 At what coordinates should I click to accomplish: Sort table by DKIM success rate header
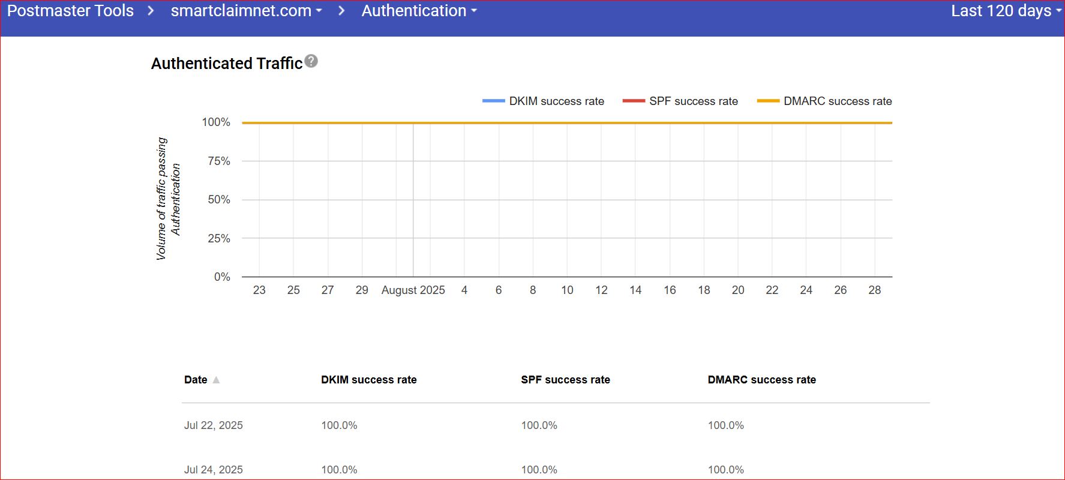(368, 380)
